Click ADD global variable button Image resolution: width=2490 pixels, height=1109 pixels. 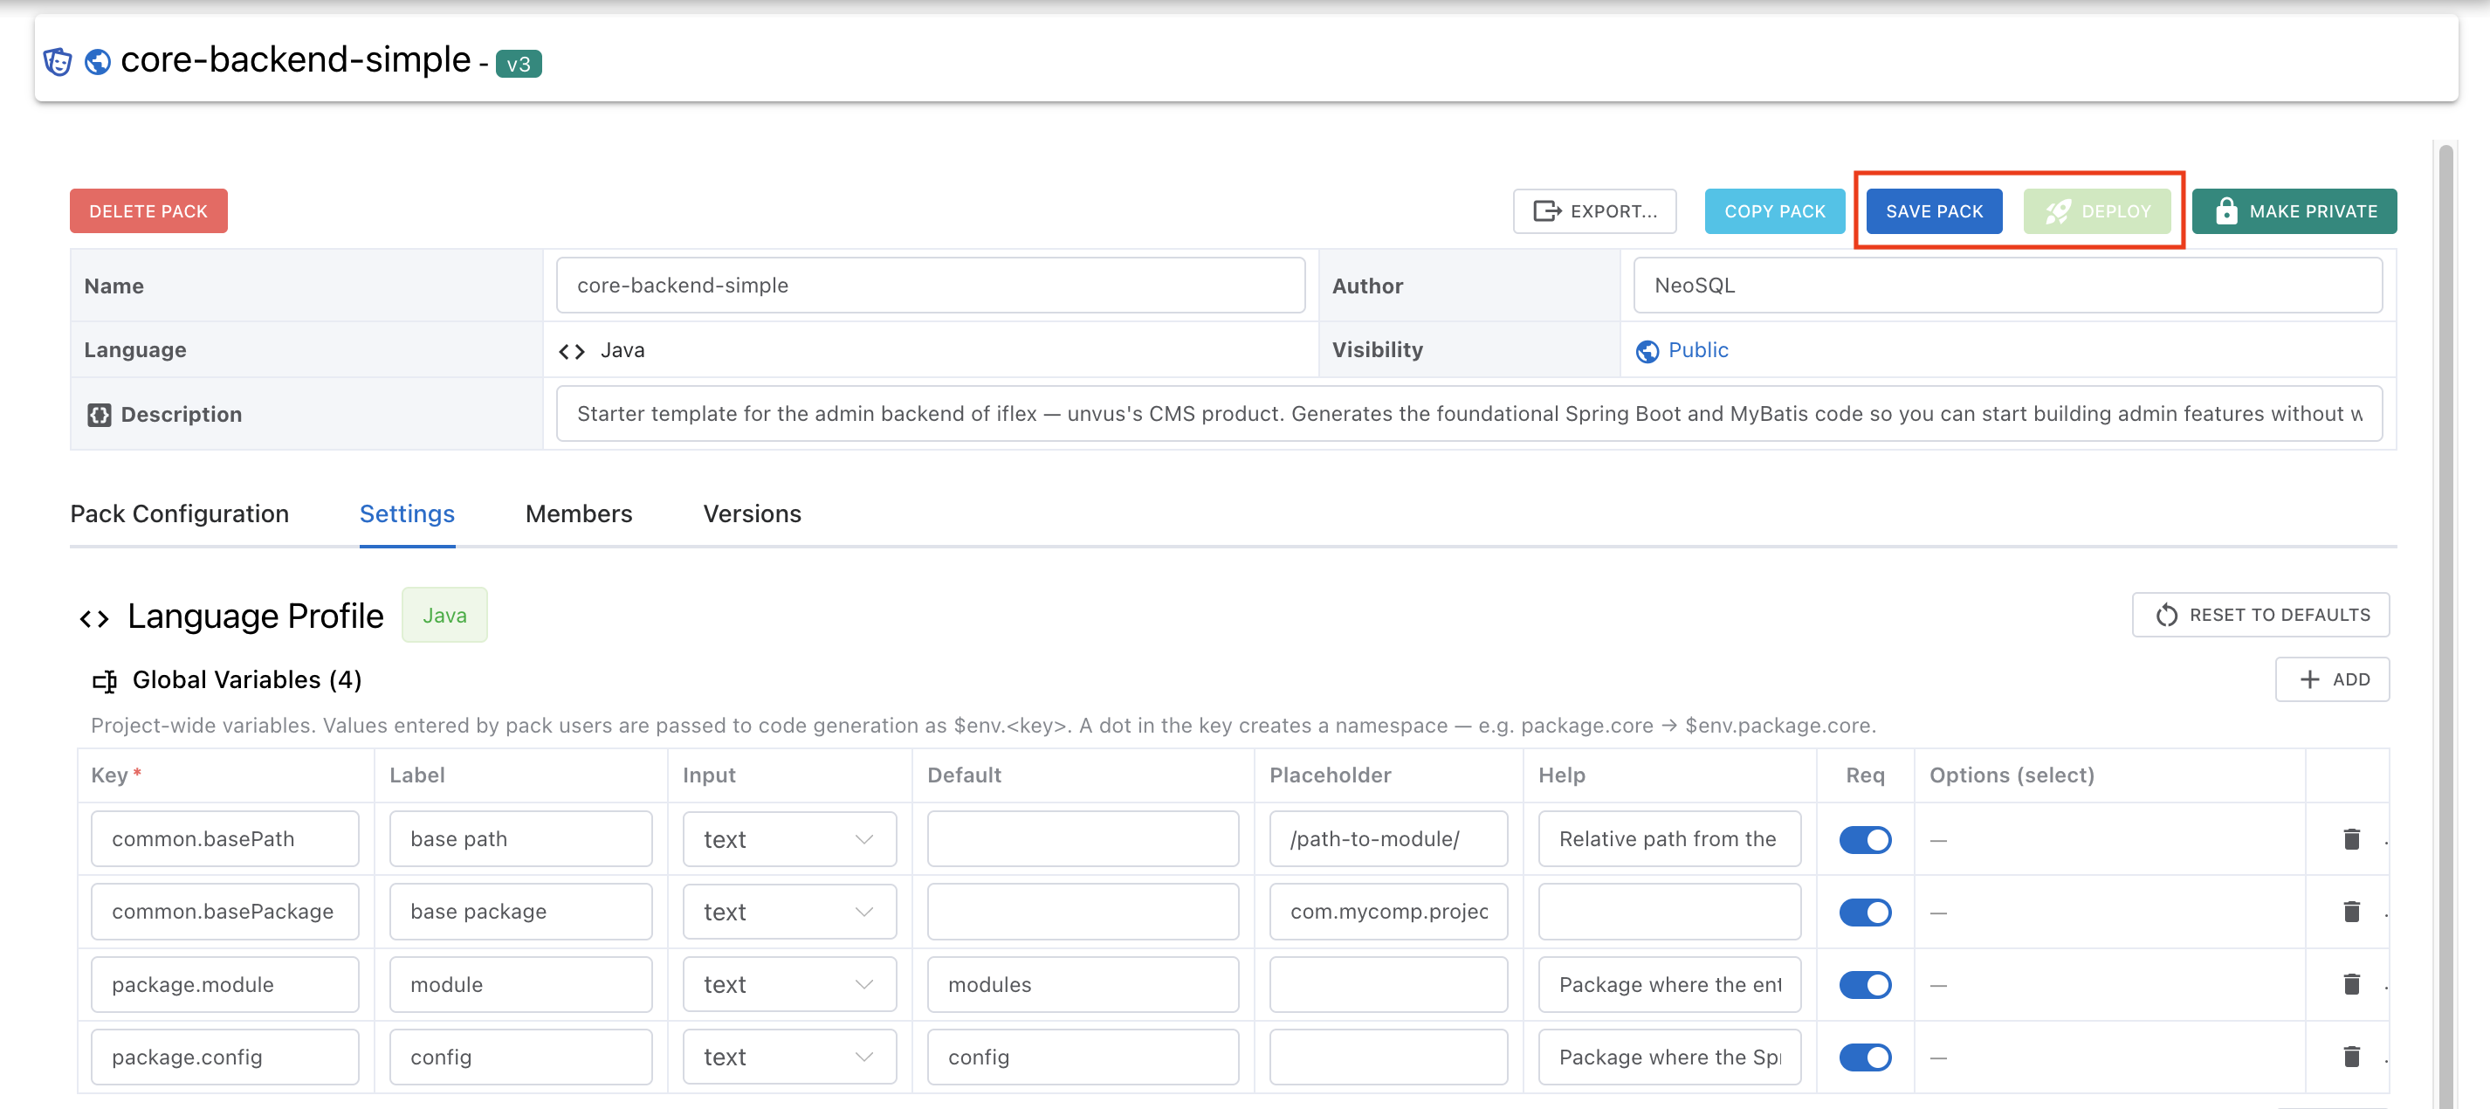[x=2331, y=679]
